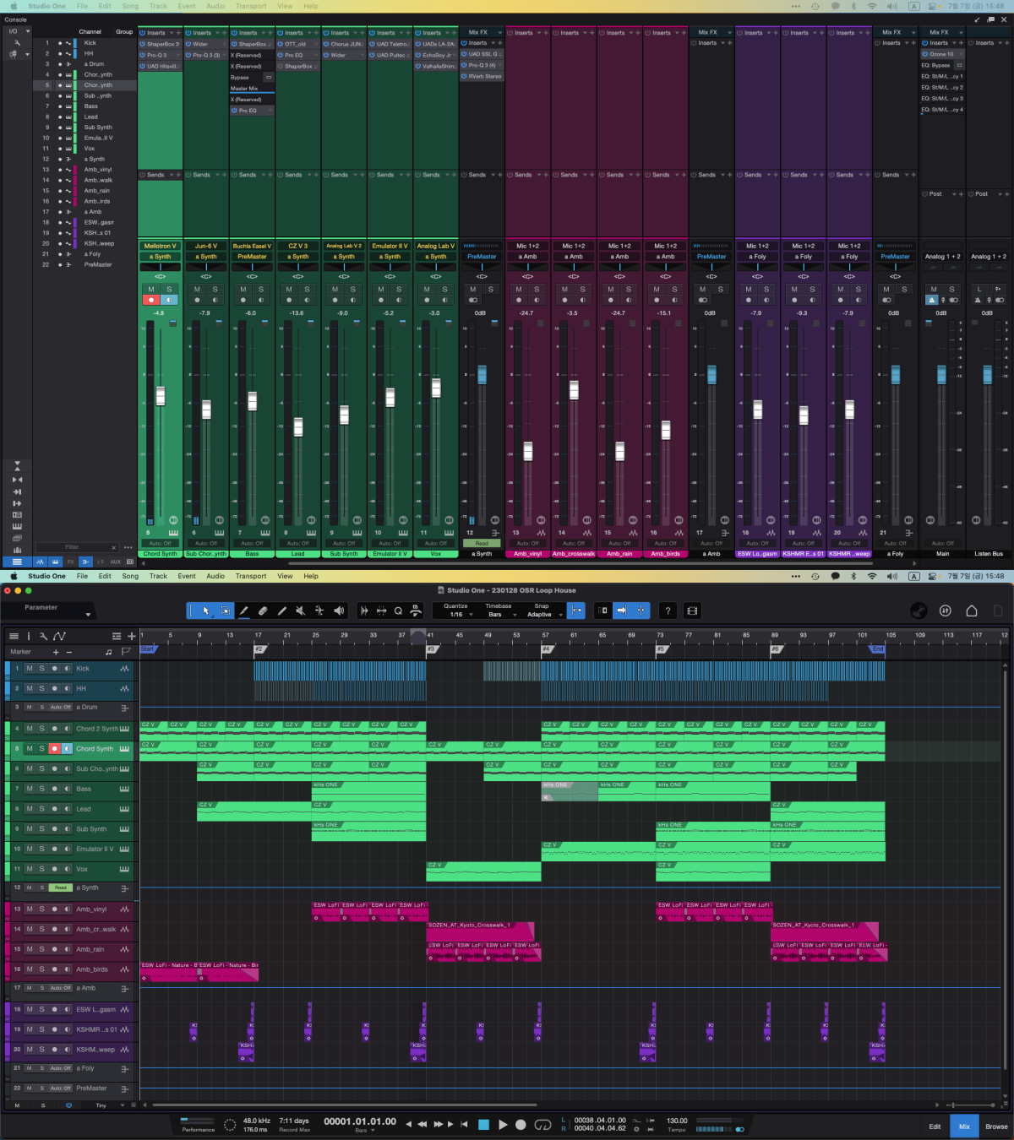Open the Browse panel tab
Viewport: 1014px width, 1140px height.
[996, 1126]
